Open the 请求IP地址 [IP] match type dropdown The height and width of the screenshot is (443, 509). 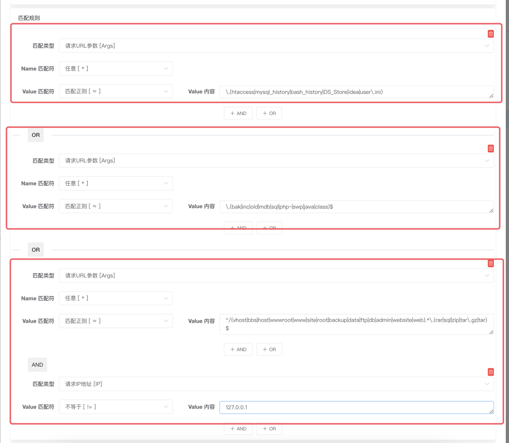pyautogui.click(x=276, y=384)
